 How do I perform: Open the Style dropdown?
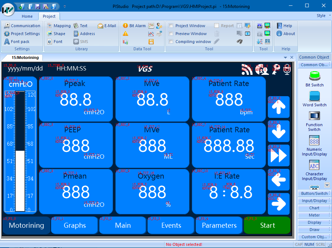323,16
